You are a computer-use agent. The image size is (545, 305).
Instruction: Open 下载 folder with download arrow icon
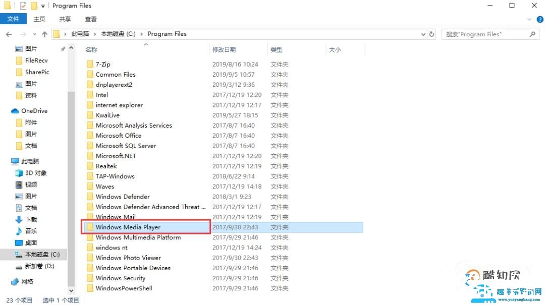tap(19, 219)
